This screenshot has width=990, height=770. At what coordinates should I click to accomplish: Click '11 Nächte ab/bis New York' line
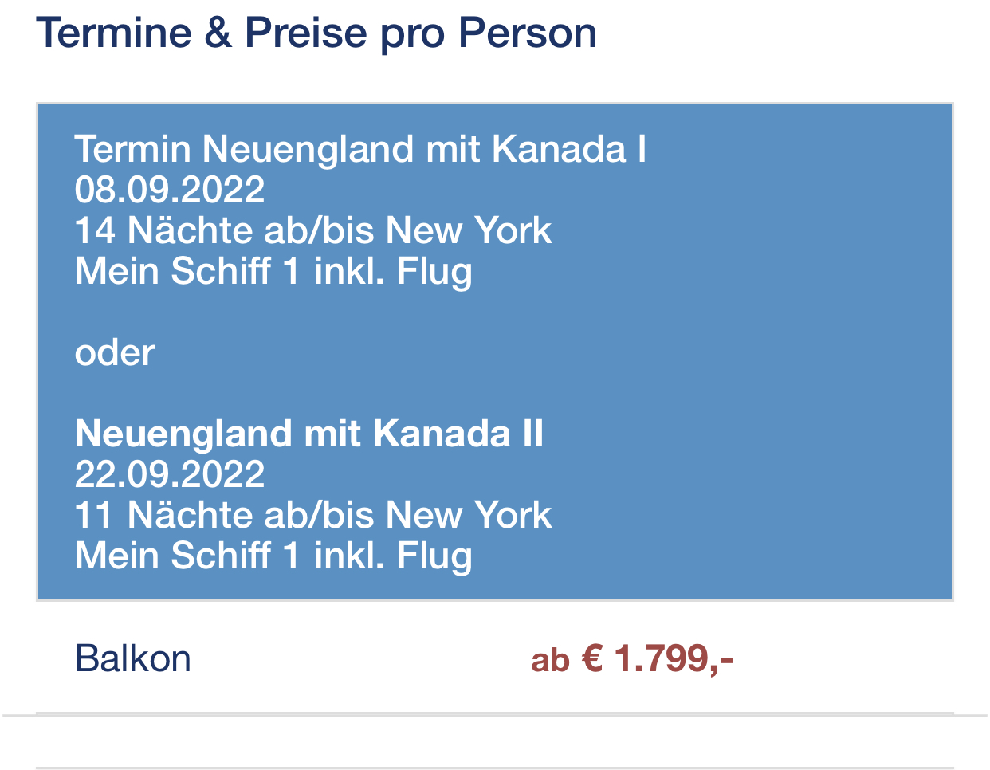tap(312, 515)
